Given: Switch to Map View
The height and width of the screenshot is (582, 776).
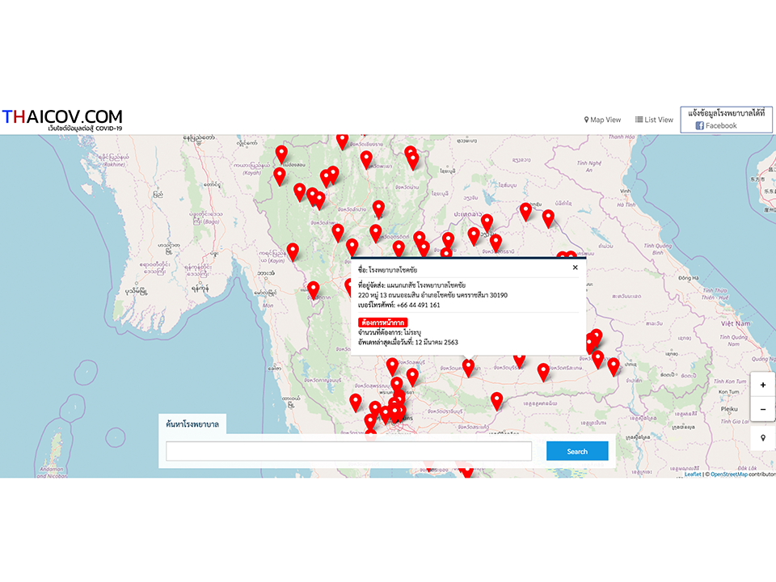Looking at the screenshot, I should [x=603, y=120].
